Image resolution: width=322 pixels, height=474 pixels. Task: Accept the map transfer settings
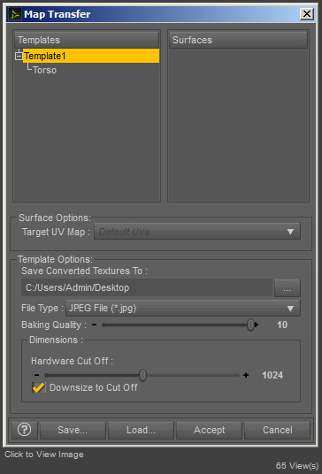210,430
